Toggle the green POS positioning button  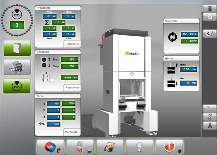pyautogui.click(x=17, y=86)
